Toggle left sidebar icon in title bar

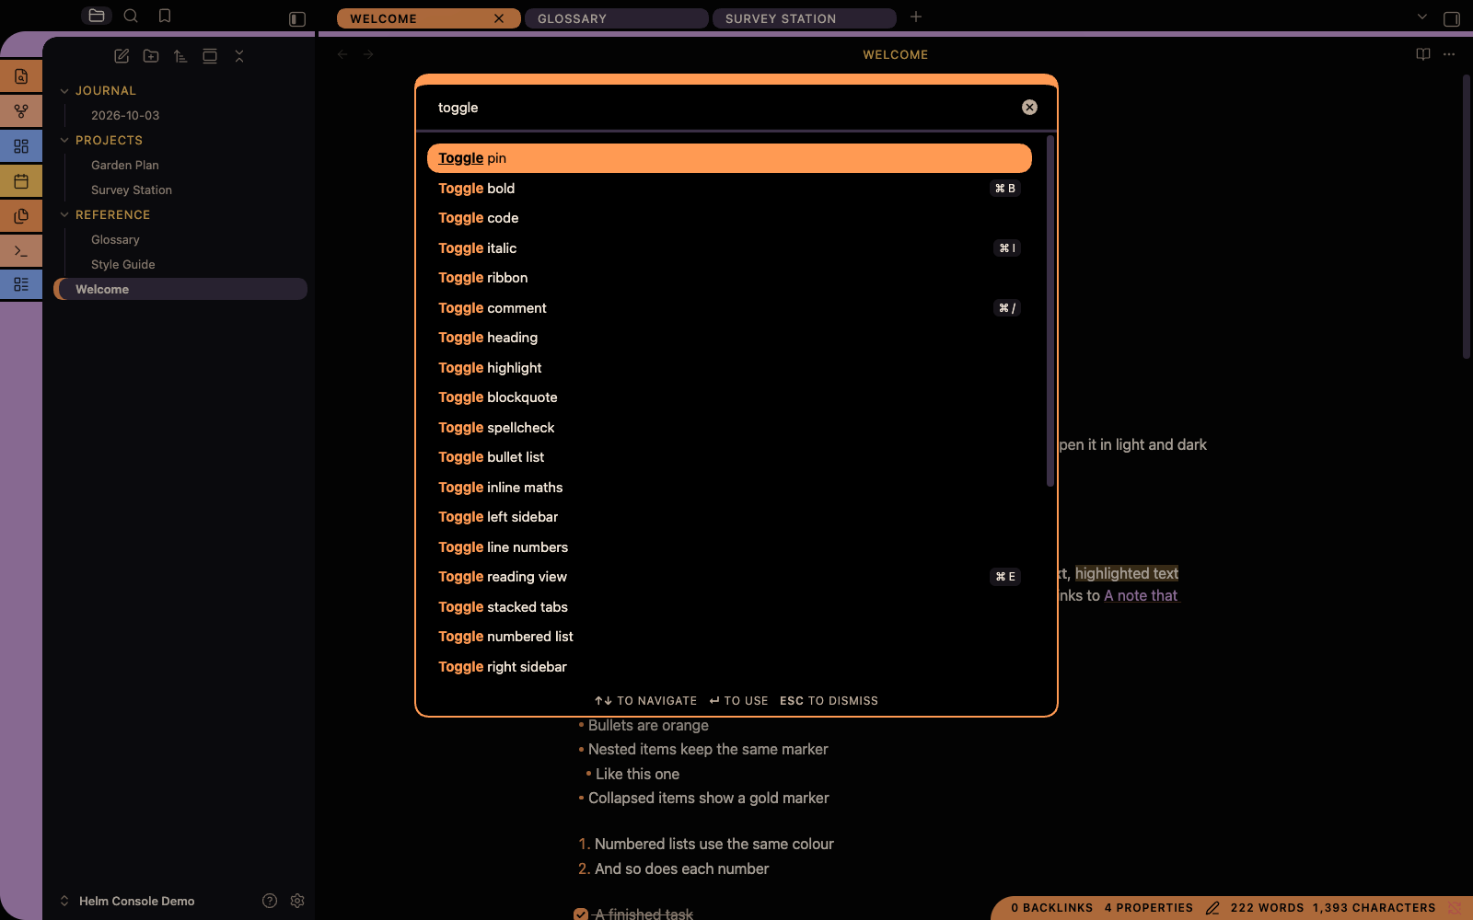coord(297,18)
